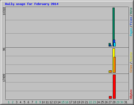134x105 pixels.
Task: Click day 4 on the x-axis
Action: pos(20,102)
